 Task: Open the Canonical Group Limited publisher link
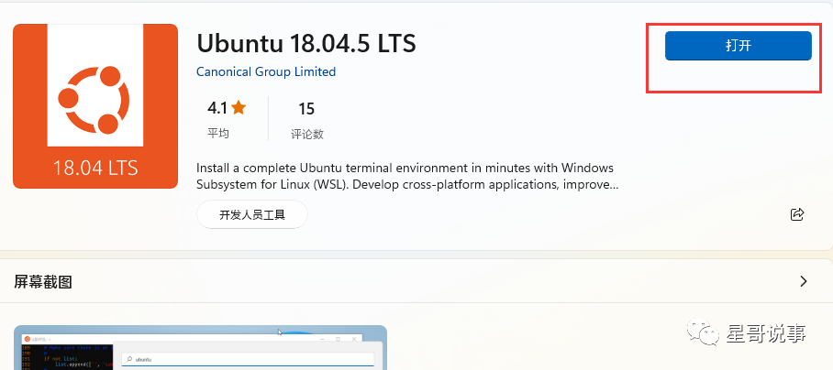coord(266,71)
